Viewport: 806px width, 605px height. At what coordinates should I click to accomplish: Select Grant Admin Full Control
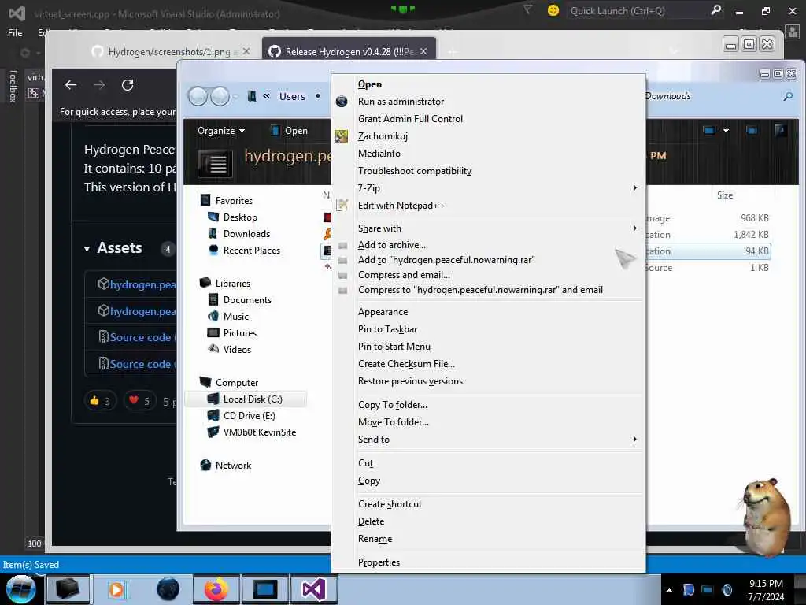(x=410, y=119)
